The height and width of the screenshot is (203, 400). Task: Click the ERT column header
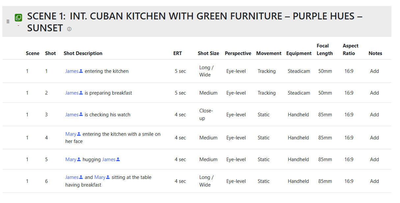[x=177, y=53]
